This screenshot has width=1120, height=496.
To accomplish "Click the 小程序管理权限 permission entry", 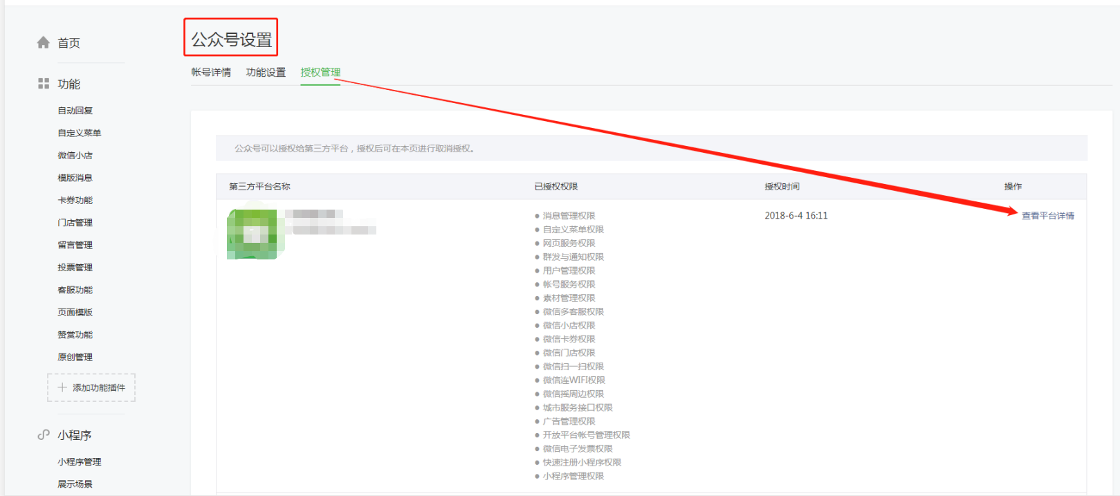I will 573,476.
